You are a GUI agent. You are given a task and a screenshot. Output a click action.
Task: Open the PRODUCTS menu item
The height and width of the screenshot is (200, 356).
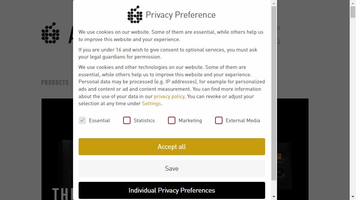coord(55,83)
